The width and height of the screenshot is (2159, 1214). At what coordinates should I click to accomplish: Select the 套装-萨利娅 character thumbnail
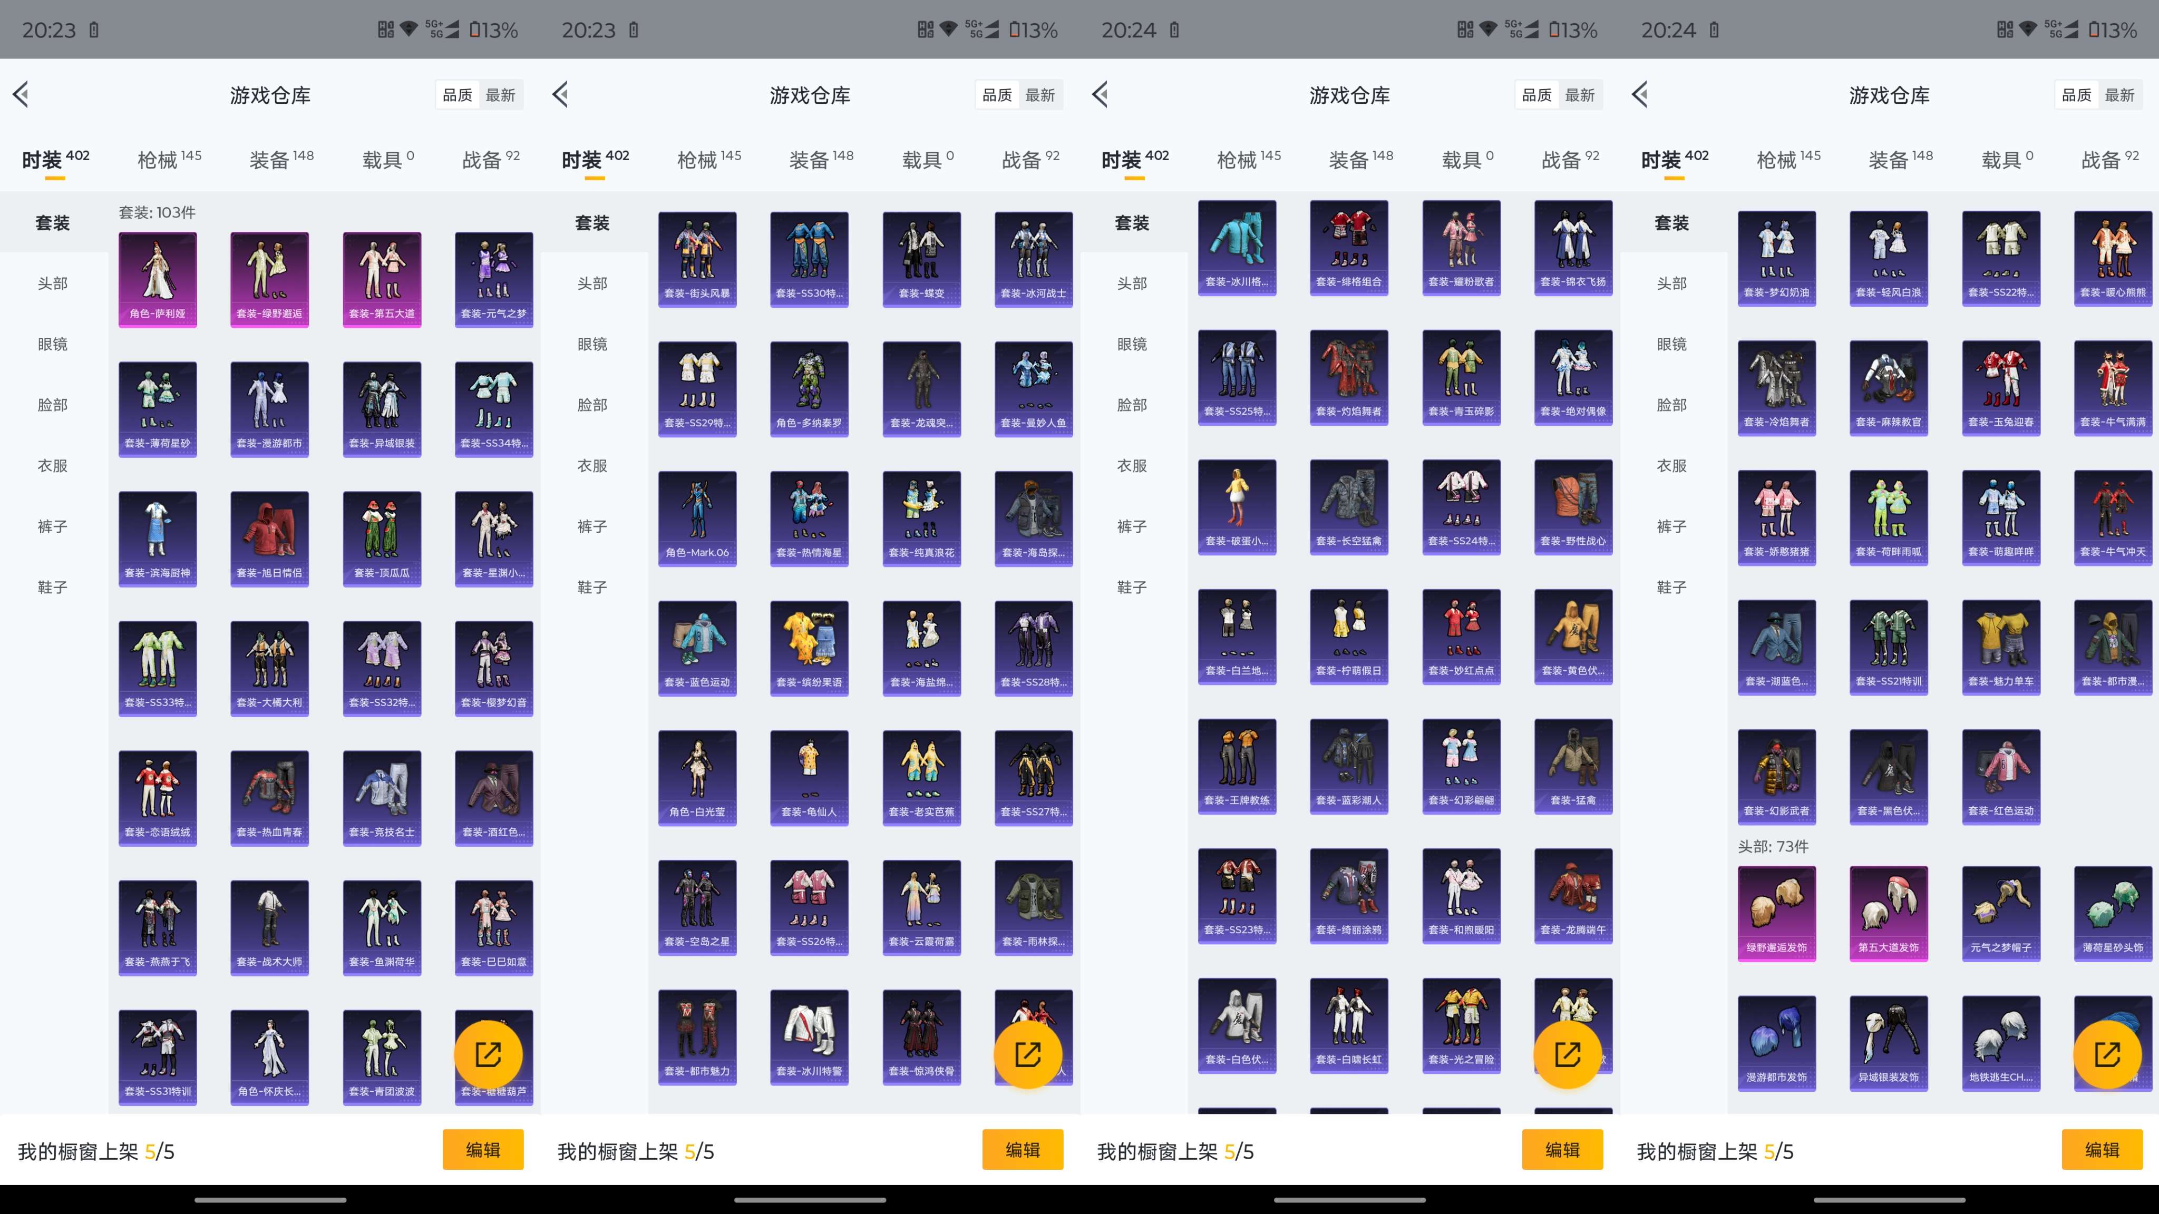158,278
